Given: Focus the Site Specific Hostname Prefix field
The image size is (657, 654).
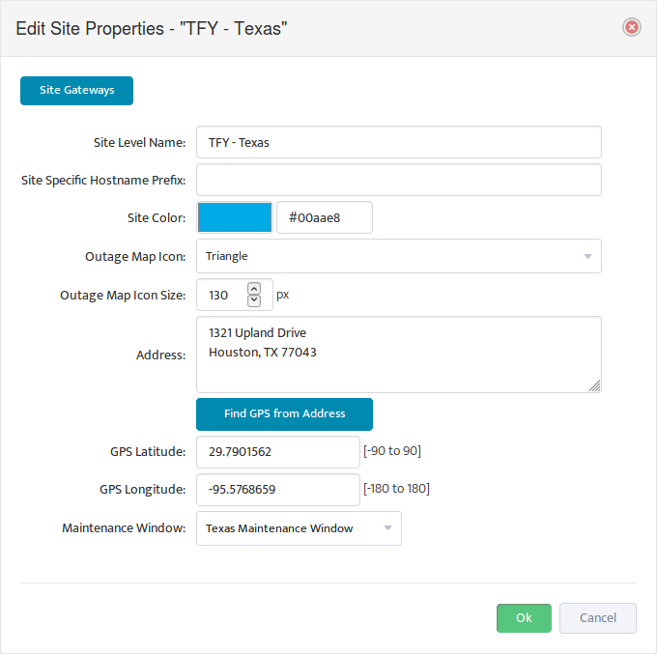Looking at the screenshot, I should [399, 180].
